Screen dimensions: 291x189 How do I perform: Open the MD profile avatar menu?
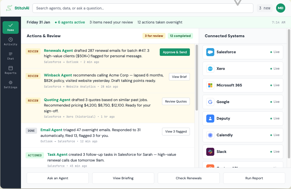(x=280, y=8)
